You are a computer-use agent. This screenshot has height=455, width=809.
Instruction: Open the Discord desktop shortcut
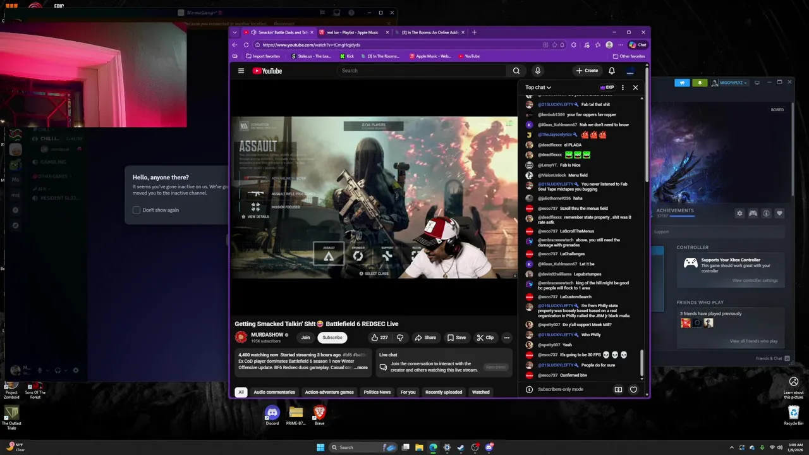point(272,416)
